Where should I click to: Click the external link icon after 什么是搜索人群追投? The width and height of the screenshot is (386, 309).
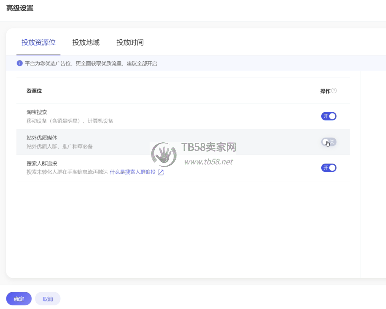tap(161, 172)
